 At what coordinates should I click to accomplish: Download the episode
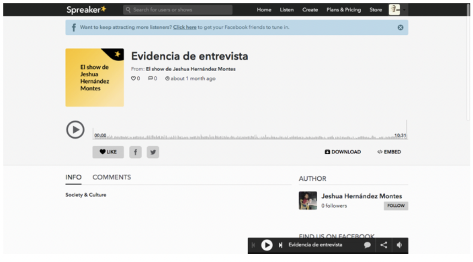343,152
